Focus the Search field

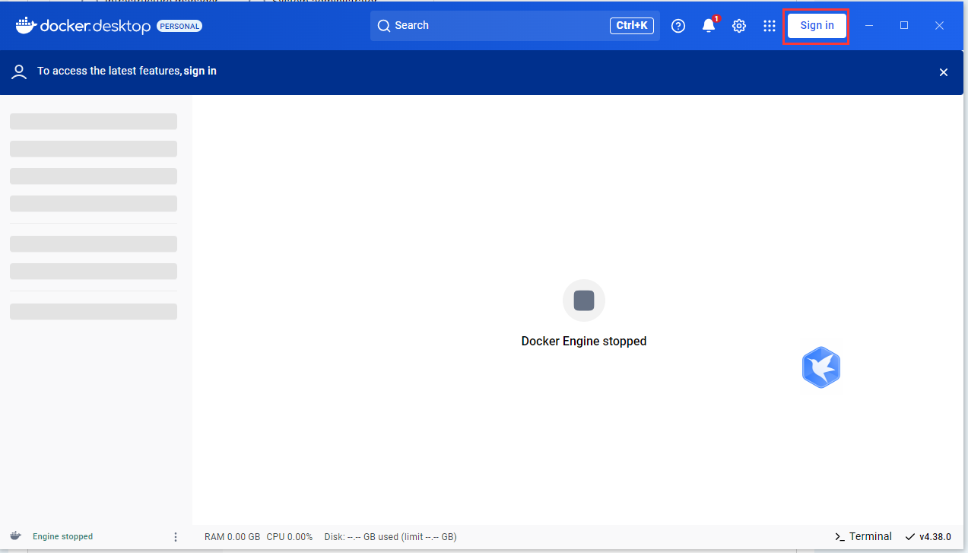pos(515,25)
